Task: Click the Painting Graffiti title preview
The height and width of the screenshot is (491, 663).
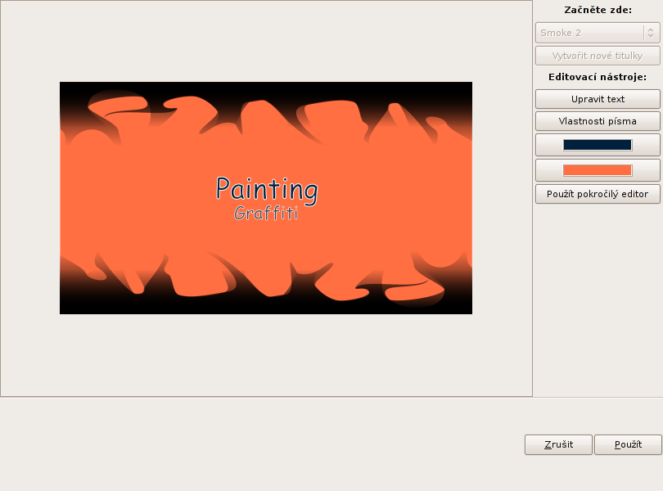Action: click(266, 198)
